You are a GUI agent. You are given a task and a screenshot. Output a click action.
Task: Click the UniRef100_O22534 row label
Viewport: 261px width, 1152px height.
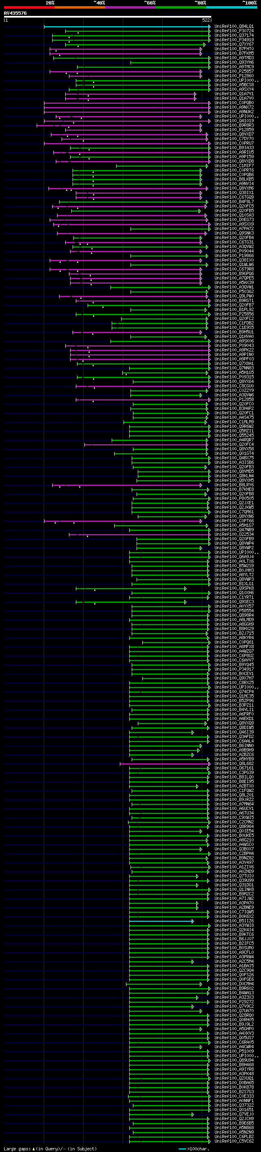[x=234, y=534]
